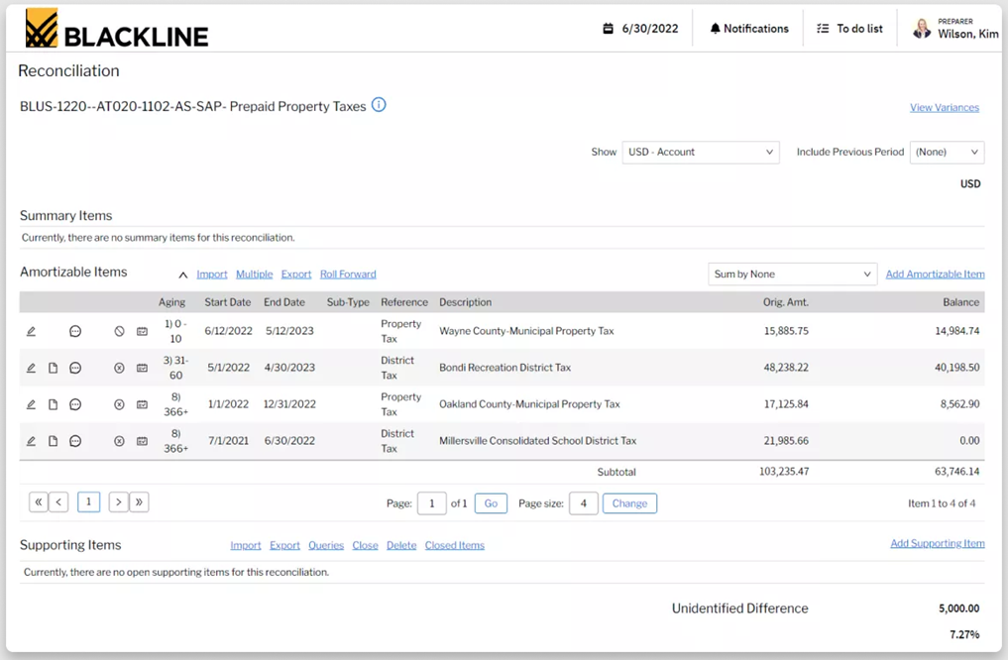1008x660 pixels.
Task: Click the info icon next to the reconciliation title
Action: coord(378,105)
